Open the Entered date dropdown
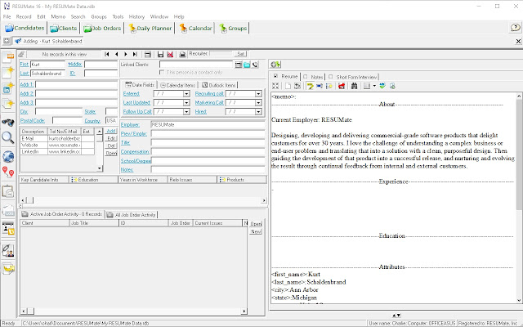Image resolution: width=523 pixels, height=327 pixels. [186, 94]
